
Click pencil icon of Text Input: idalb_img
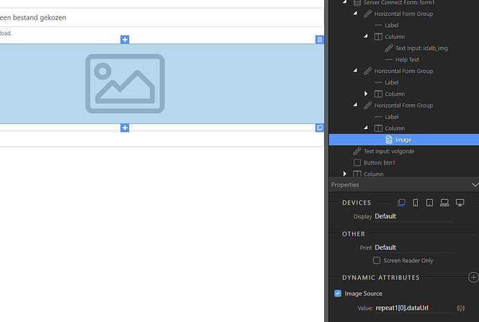click(x=389, y=48)
